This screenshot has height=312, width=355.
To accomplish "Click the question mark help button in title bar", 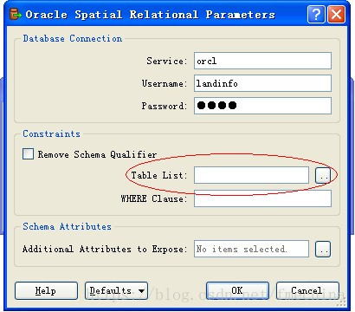I will [317, 14].
